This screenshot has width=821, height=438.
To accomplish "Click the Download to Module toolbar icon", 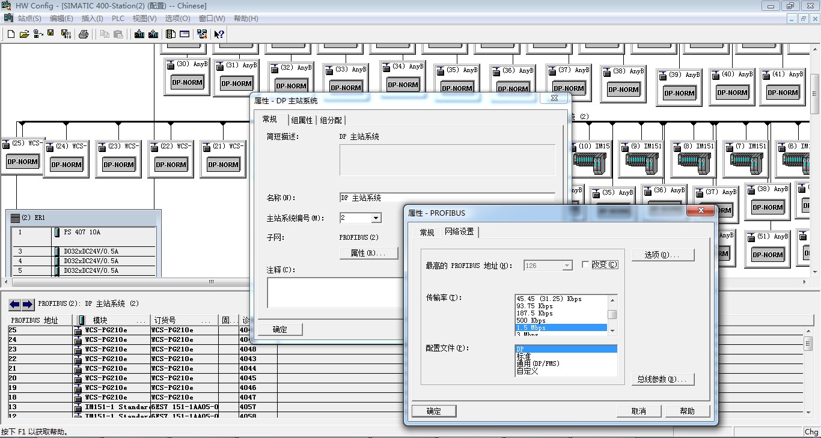I will coord(139,34).
